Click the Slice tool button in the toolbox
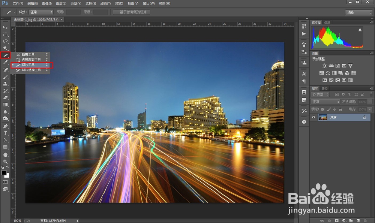 [5, 55]
